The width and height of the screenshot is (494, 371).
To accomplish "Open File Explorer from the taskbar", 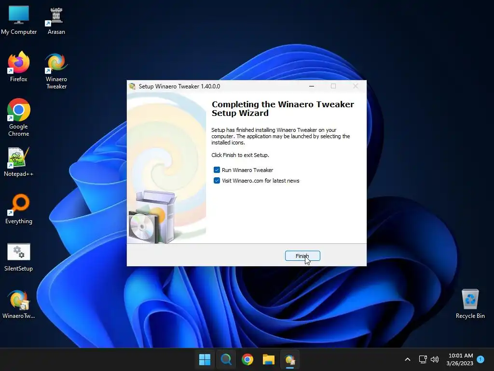I will tap(268, 359).
